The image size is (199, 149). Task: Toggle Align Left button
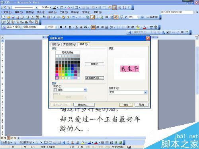point(93,27)
